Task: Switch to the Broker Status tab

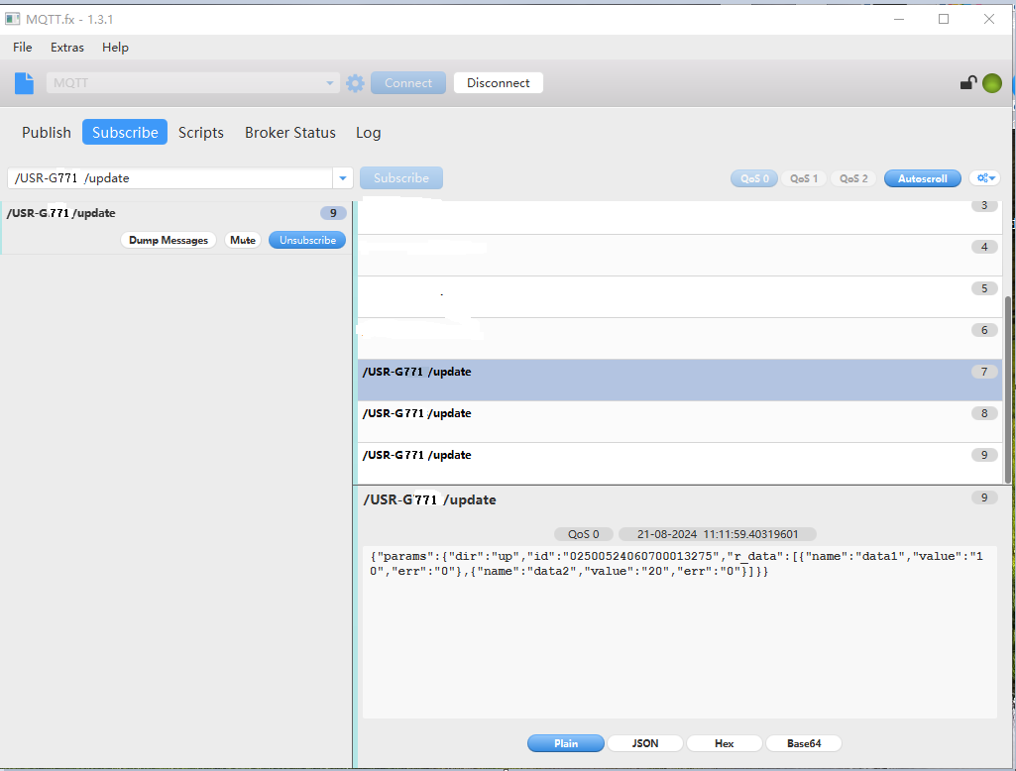Action: tap(289, 133)
